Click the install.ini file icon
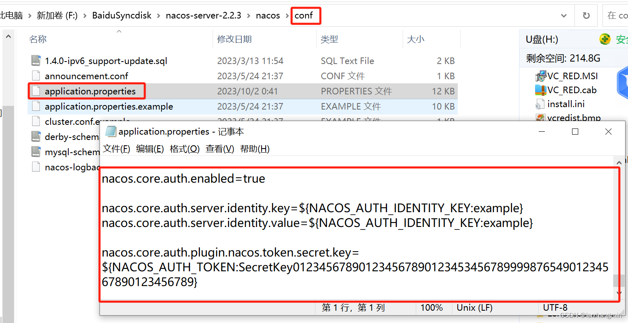The image size is (628, 323). pyautogui.click(x=540, y=104)
